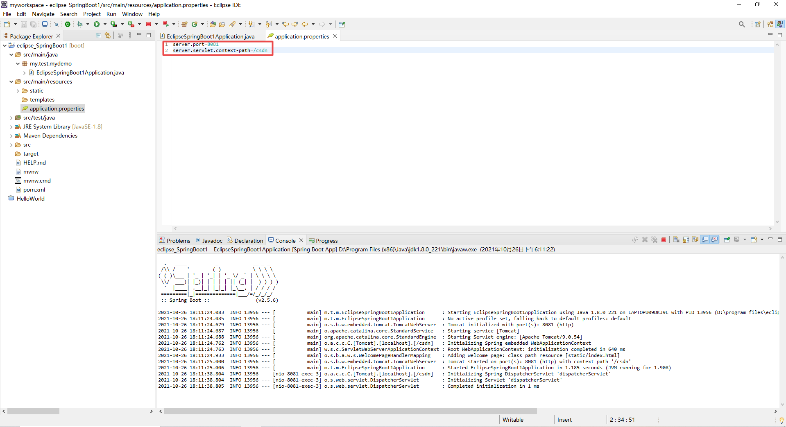Viewport: 786px width, 427px height.
Task: Collapse the my.test.mydemo package node
Action: tap(18, 63)
